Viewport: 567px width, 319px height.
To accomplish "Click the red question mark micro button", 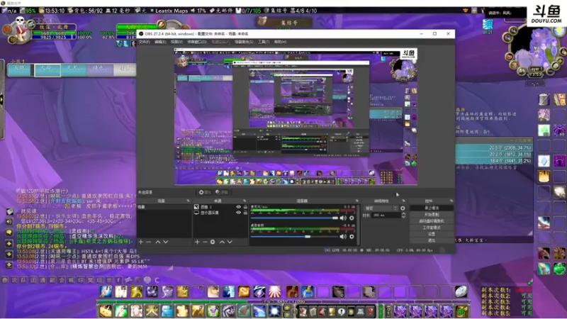I will click(370, 311).
